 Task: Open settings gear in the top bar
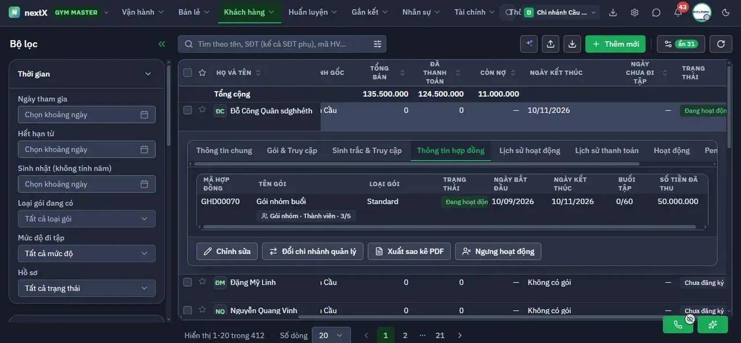click(x=634, y=12)
